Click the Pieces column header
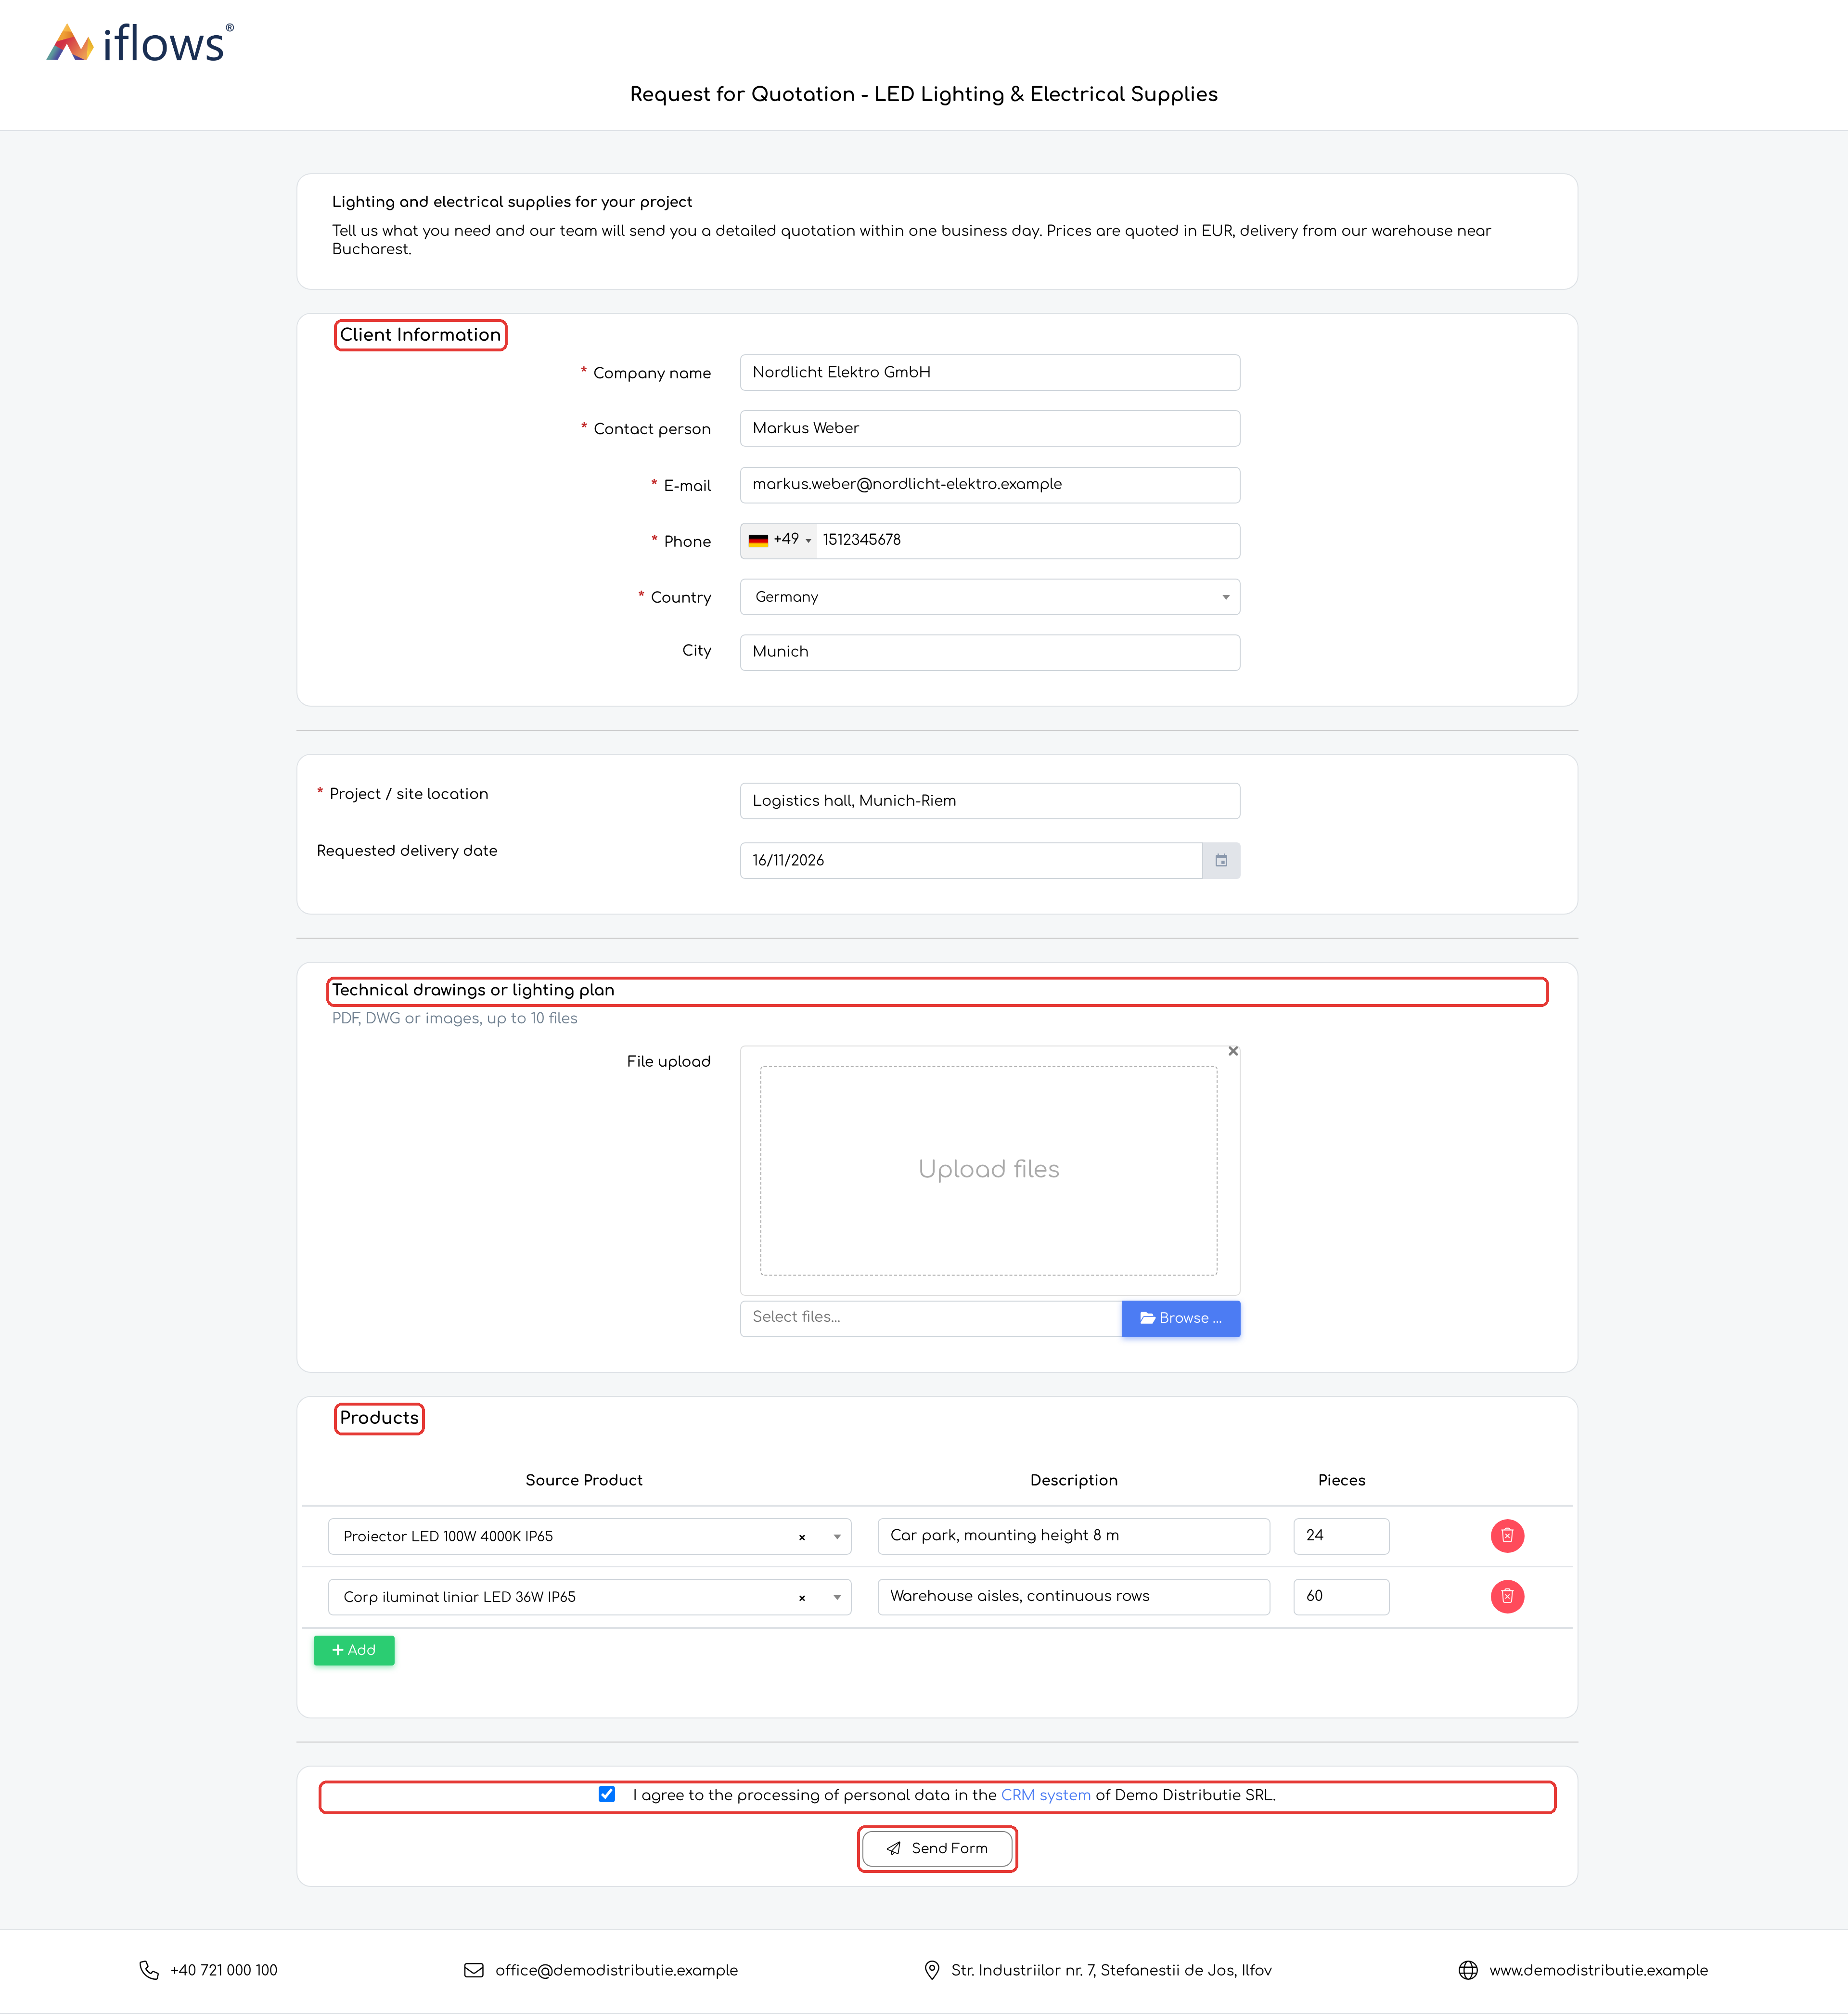The height and width of the screenshot is (2014, 1848). coord(1342,1480)
